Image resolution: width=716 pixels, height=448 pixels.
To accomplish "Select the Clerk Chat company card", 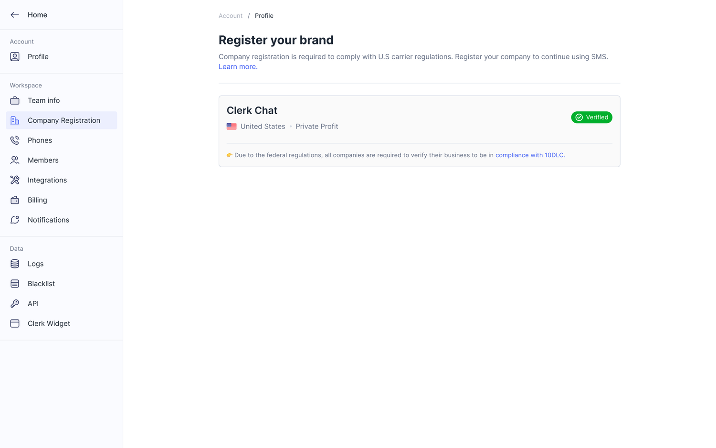I will [x=419, y=131].
